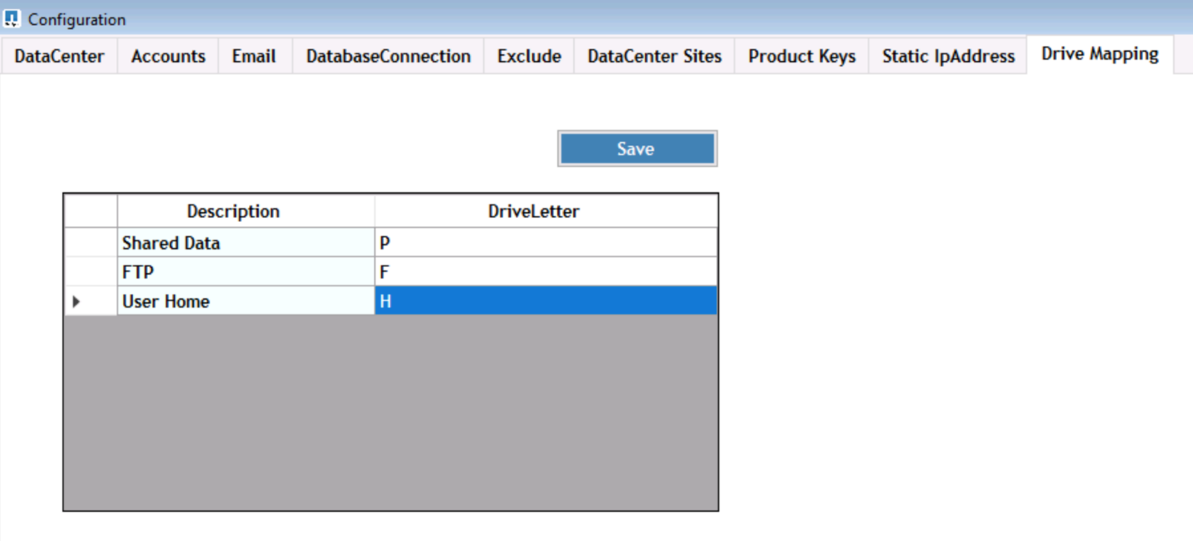Click the Drive Mapping tab
The image size is (1193, 541).
(1099, 54)
